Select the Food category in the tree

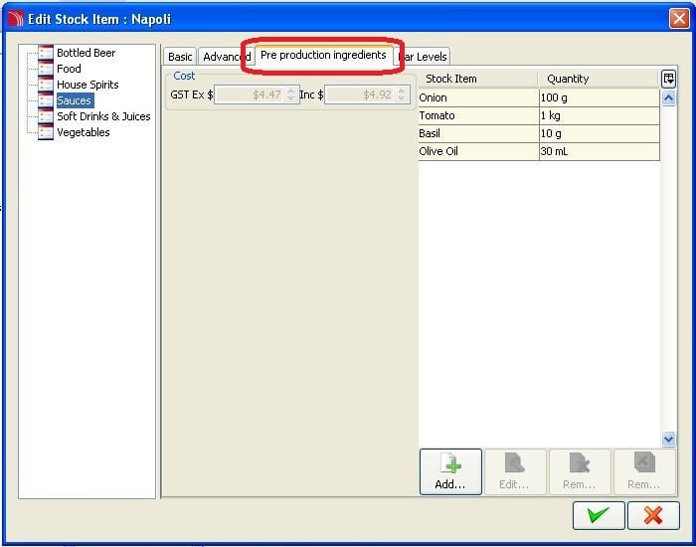[x=69, y=69]
